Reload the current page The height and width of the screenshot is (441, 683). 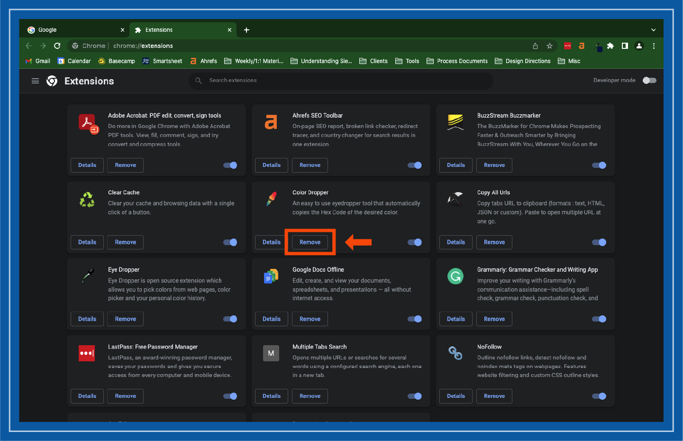(x=57, y=46)
